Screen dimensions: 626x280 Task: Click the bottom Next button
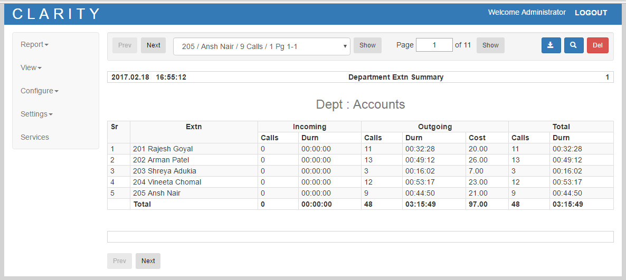[148, 261]
